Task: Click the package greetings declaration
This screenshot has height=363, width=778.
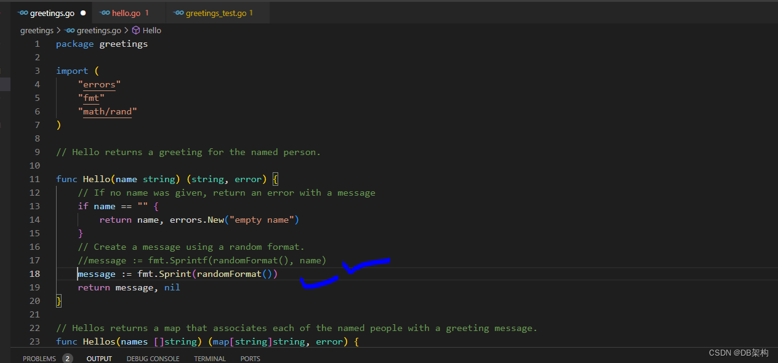Action: (x=102, y=44)
